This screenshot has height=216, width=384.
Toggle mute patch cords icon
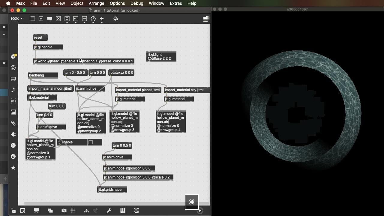pyautogui.click(x=64, y=211)
